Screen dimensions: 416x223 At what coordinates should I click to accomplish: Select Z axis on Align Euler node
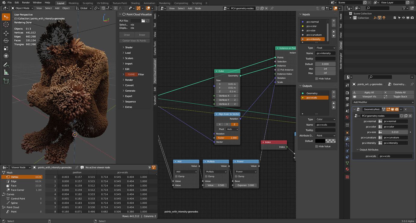235,124
